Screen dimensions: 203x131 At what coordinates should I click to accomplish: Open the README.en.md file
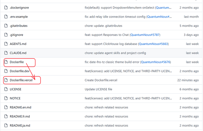(21, 108)
